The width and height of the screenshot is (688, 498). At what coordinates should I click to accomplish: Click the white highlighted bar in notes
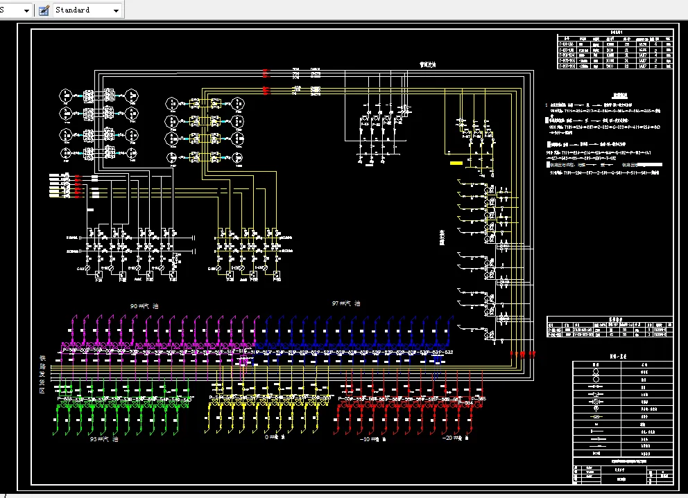pos(651,165)
